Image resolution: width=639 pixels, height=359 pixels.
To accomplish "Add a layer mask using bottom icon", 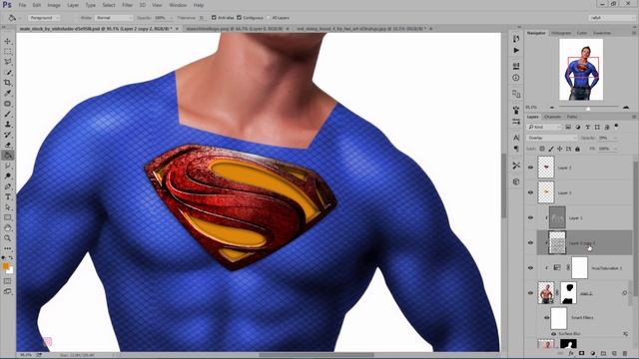I will tap(581, 353).
